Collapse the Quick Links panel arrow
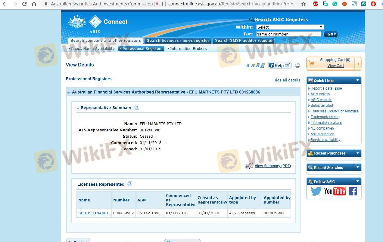383x242 pixels. pyautogui.click(x=357, y=80)
